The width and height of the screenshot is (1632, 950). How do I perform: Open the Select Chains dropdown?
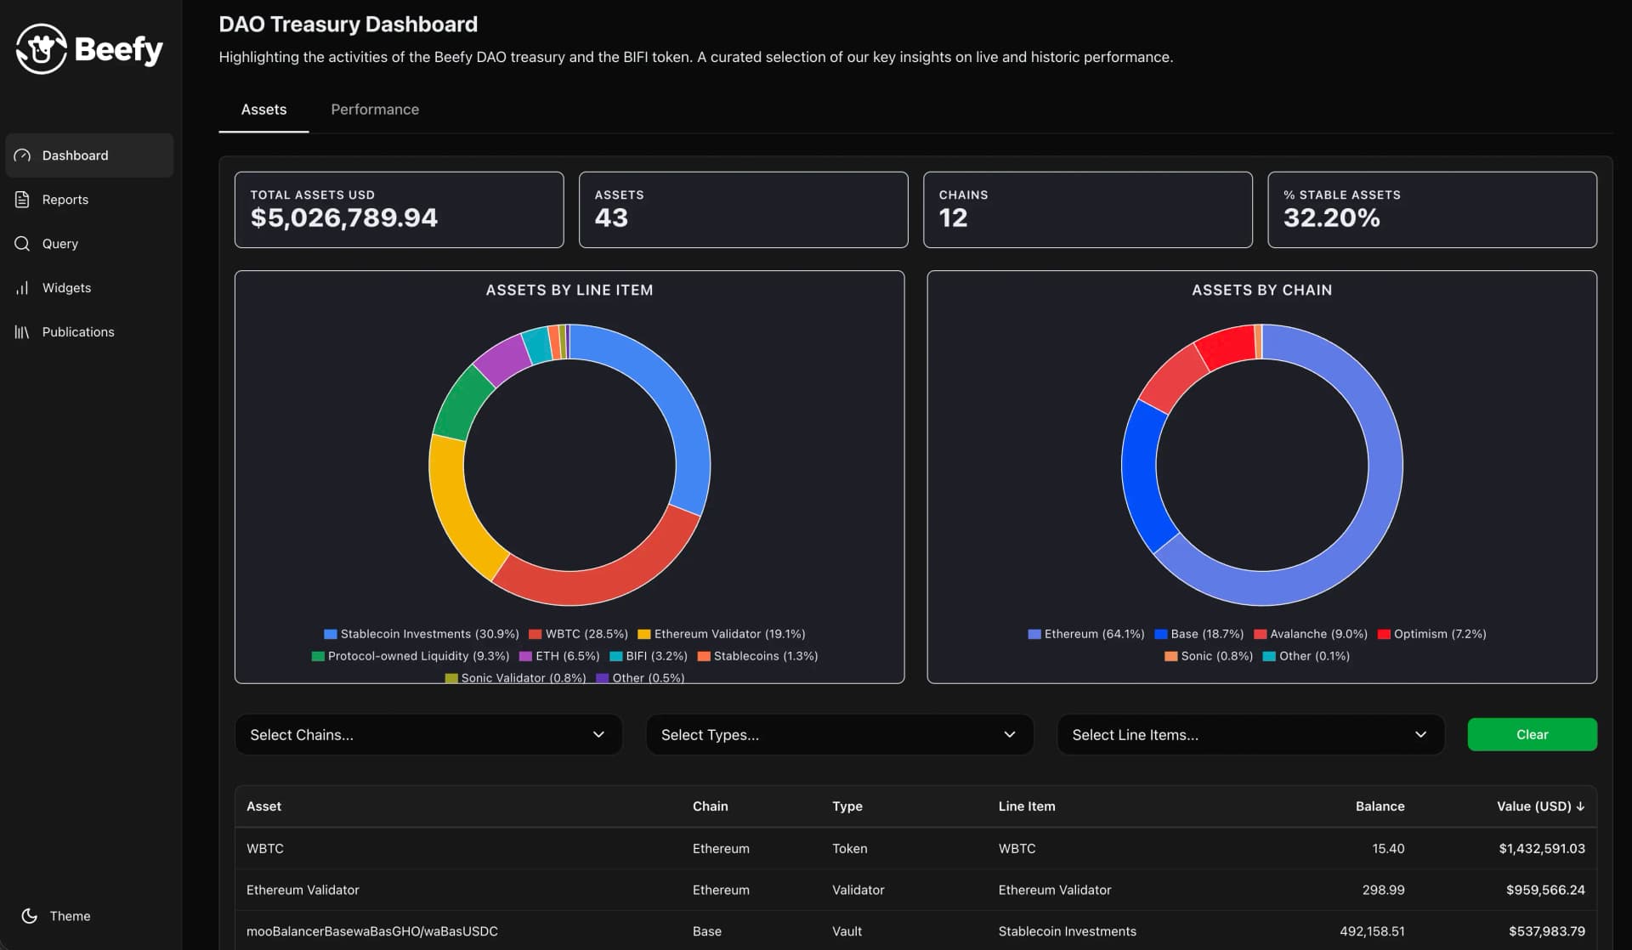coord(428,734)
